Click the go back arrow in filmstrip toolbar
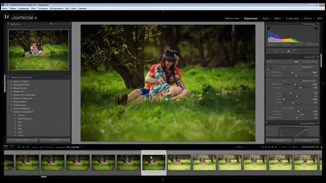 [23, 147]
